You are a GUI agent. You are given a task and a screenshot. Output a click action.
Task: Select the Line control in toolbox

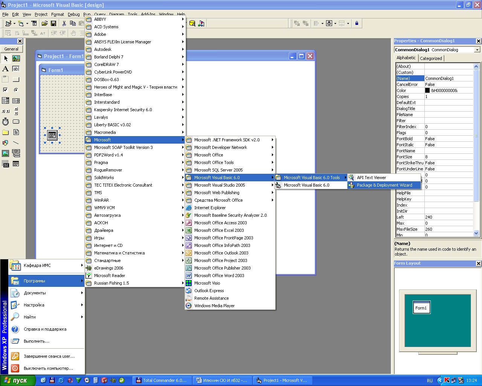click(16, 143)
